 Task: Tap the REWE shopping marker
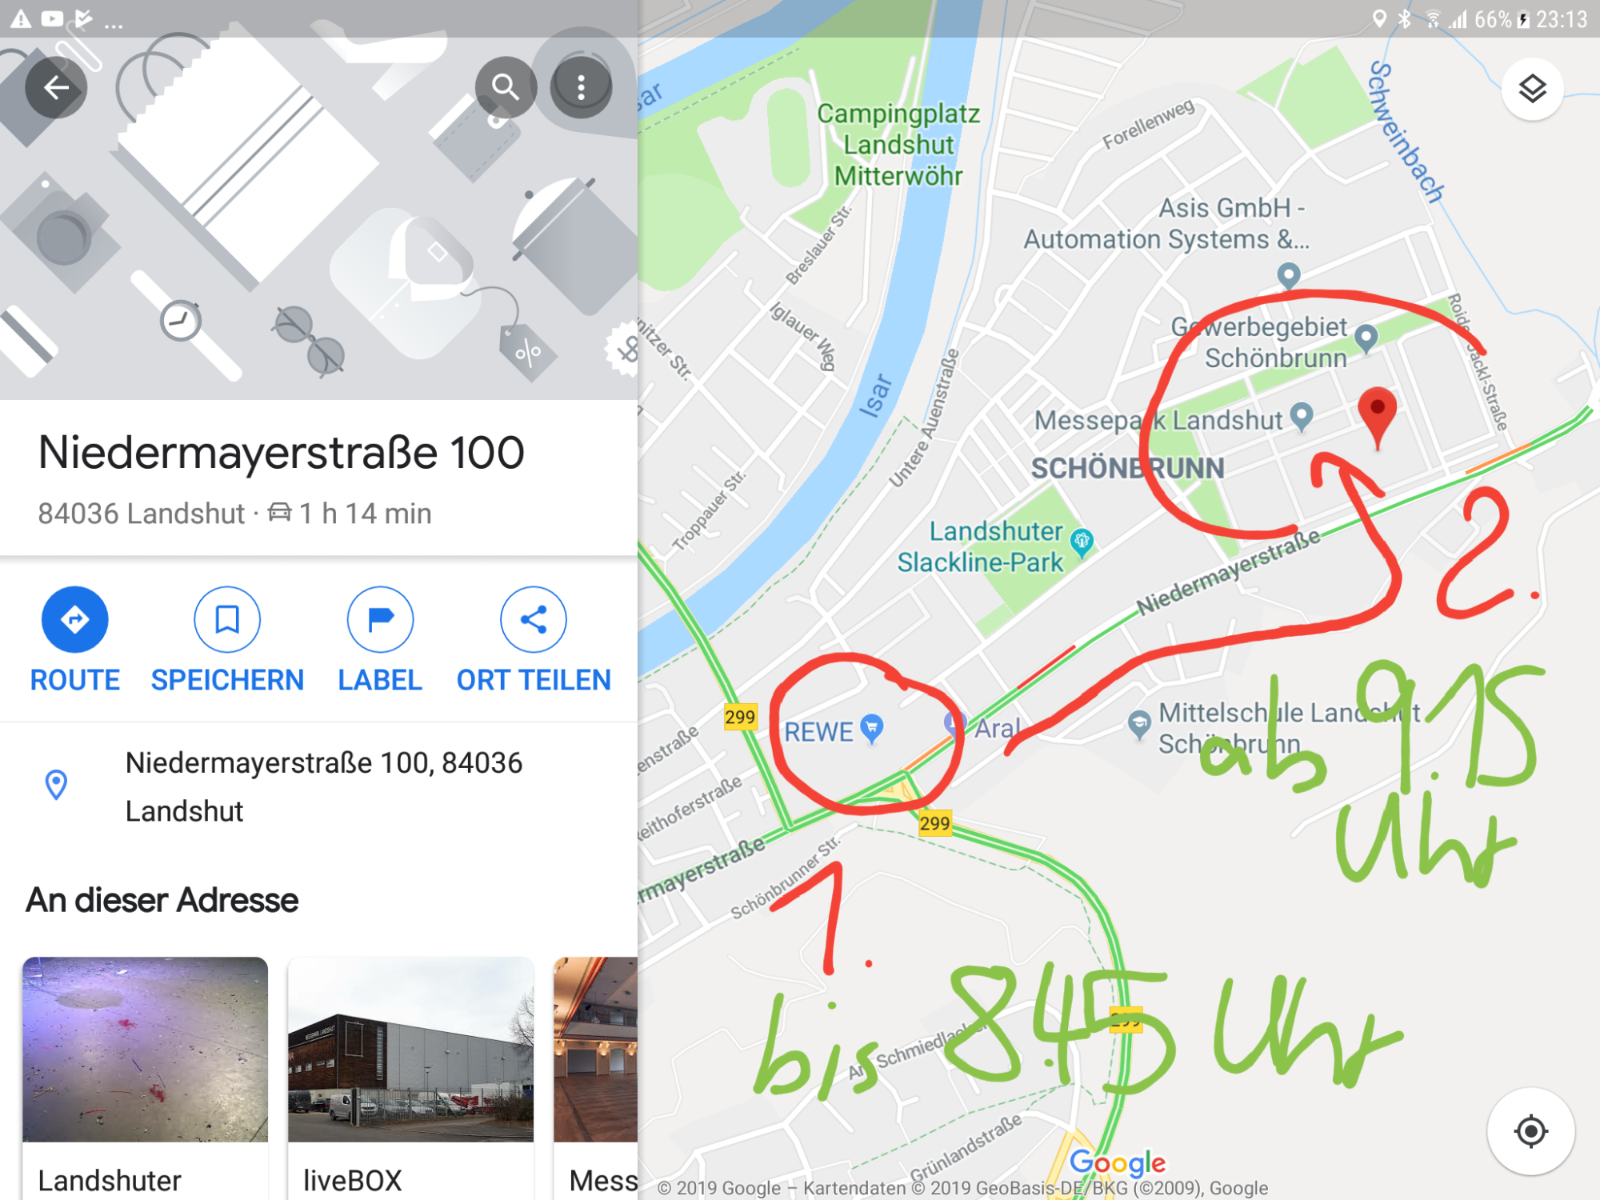871,729
